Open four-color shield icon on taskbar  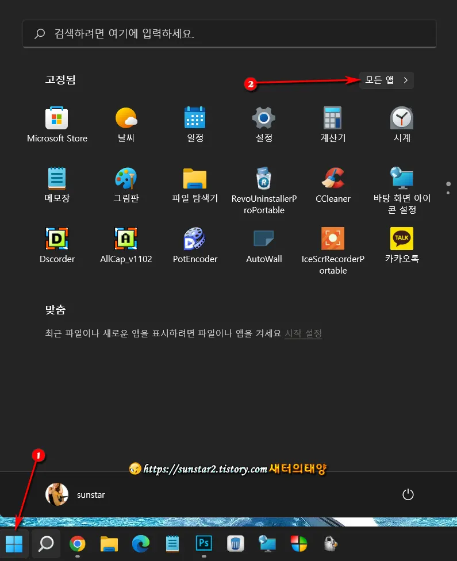pyautogui.click(x=299, y=544)
